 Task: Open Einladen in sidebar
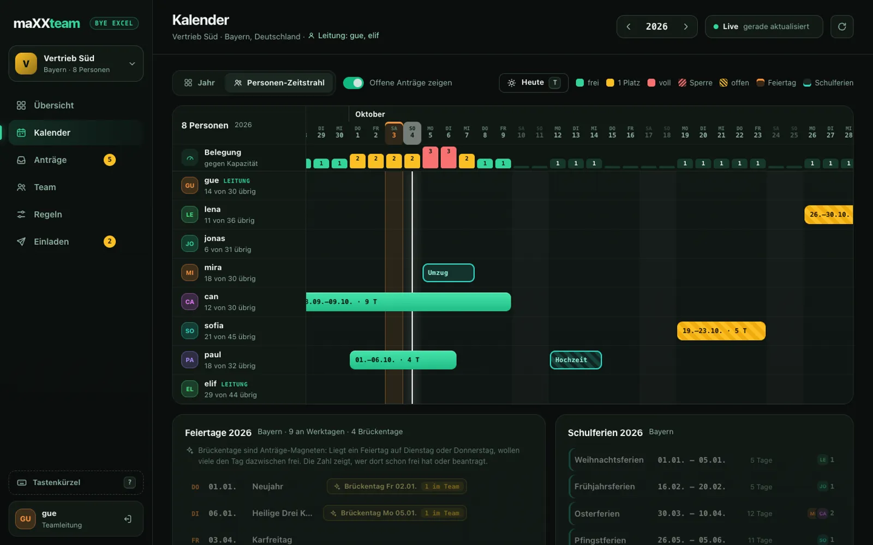76,241
